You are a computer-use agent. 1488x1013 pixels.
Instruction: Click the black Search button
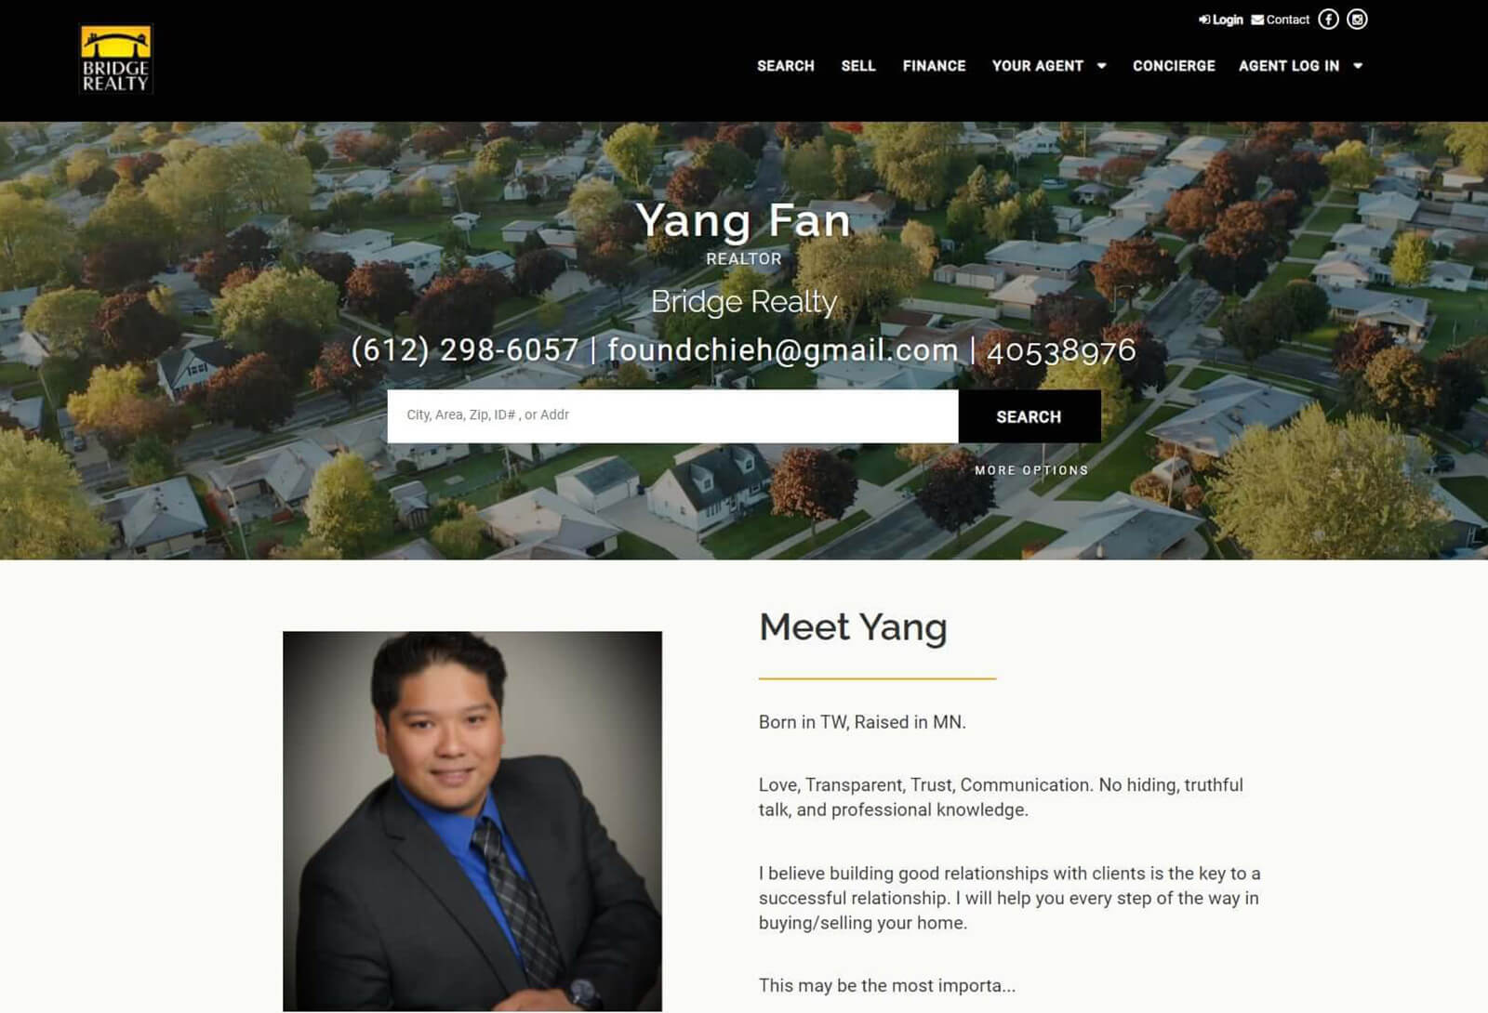[x=1029, y=416]
